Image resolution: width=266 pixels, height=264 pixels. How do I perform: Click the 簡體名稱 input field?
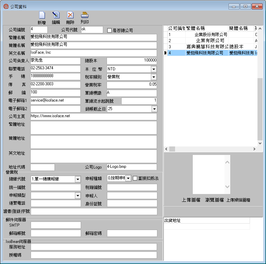(x=94, y=45)
